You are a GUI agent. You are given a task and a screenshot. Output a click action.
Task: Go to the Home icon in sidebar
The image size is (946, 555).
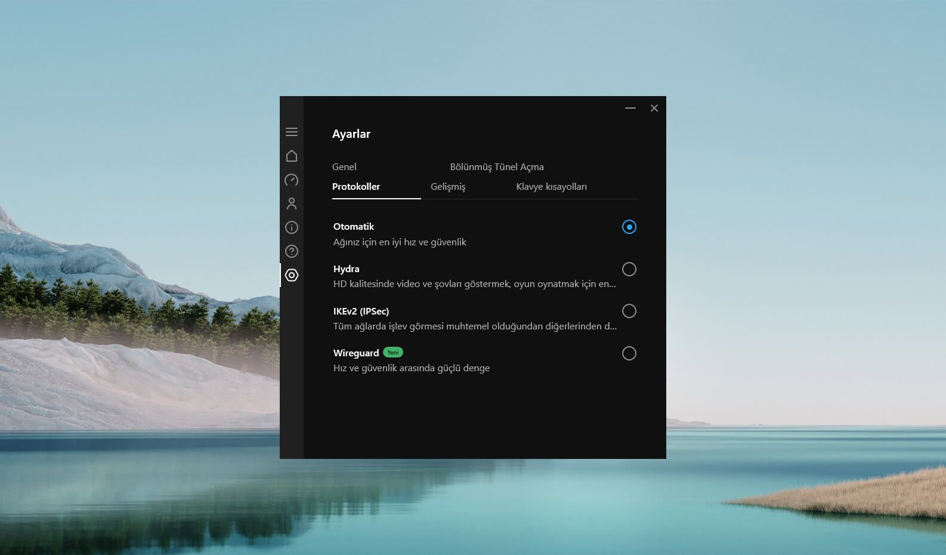[x=292, y=156]
